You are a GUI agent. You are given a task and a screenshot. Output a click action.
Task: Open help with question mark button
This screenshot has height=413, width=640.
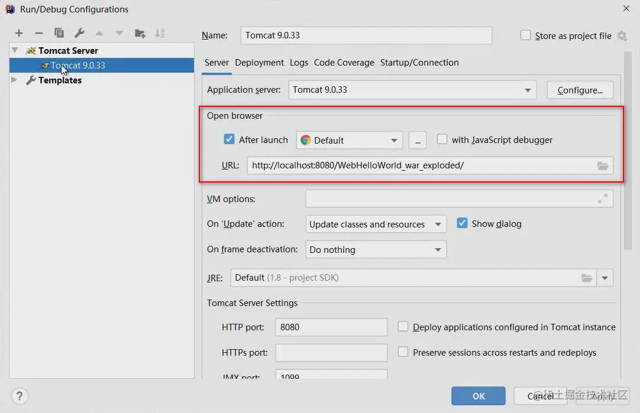click(x=20, y=396)
